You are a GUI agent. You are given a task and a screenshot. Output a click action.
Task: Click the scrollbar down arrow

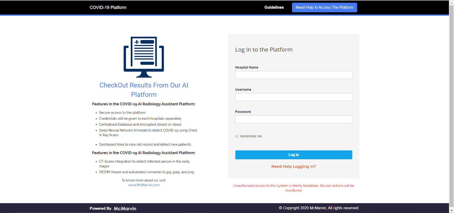[x=451, y=210]
